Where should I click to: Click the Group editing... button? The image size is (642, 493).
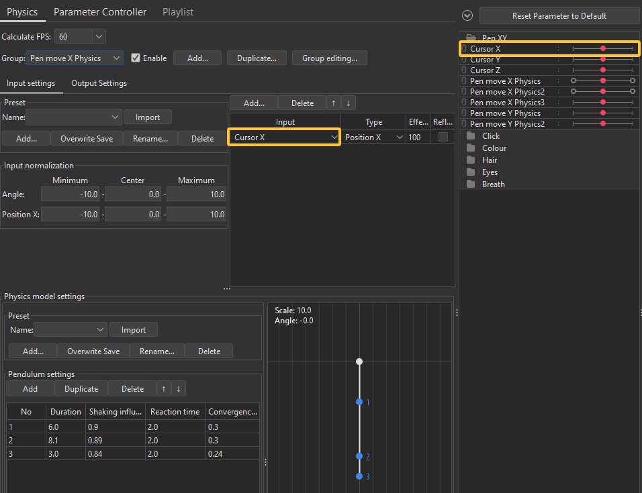pos(330,58)
